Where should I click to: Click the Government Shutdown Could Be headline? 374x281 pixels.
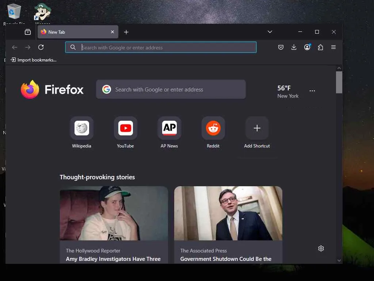point(226,259)
